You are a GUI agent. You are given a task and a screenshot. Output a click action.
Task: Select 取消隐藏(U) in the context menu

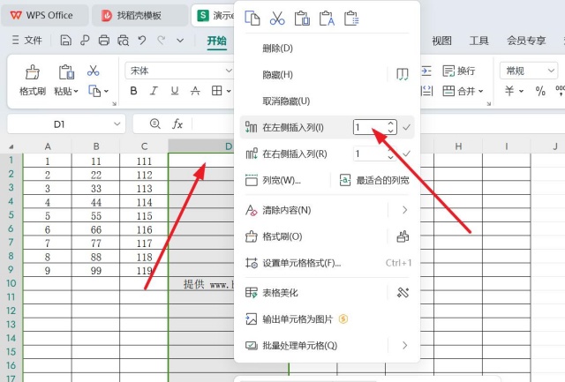point(286,101)
